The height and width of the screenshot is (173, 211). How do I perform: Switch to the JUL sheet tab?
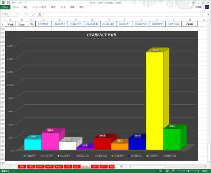[x=76, y=166]
